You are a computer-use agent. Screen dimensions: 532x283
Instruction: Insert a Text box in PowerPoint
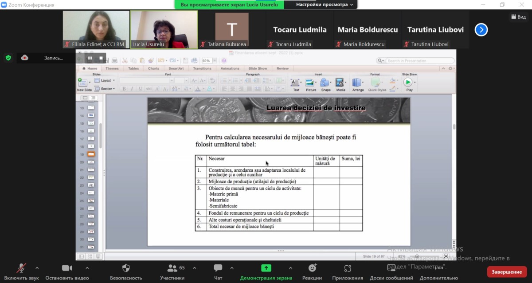point(296,84)
